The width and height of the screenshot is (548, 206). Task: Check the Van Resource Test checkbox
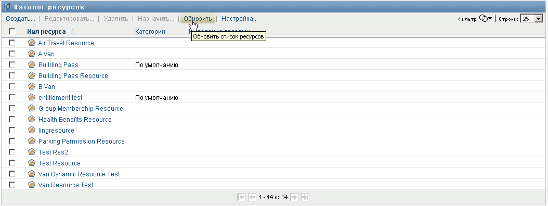coord(12,184)
